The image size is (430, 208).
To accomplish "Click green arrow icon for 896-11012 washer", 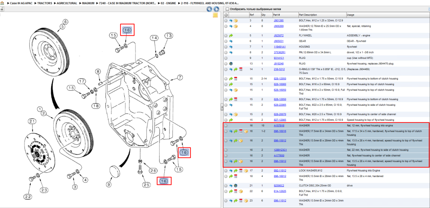I will pos(236,201).
